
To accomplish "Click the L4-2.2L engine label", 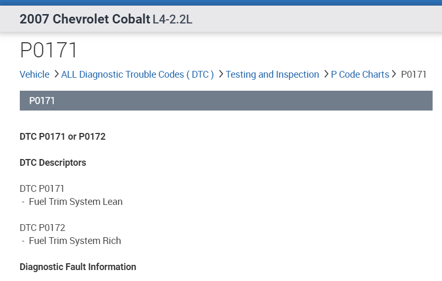I will pos(173,20).
